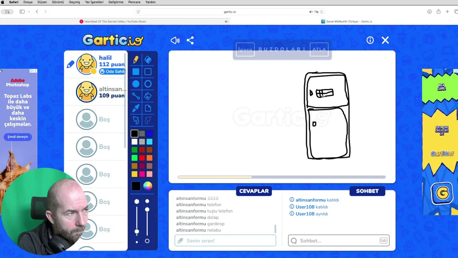Pick the eyedropper tool
Screen dimensions: 458x258
pyautogui.click(x=136, y=108)
